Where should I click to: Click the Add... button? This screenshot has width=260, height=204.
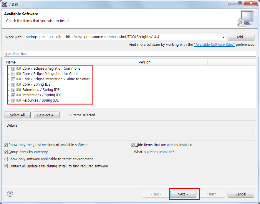(x=241, y=37)
